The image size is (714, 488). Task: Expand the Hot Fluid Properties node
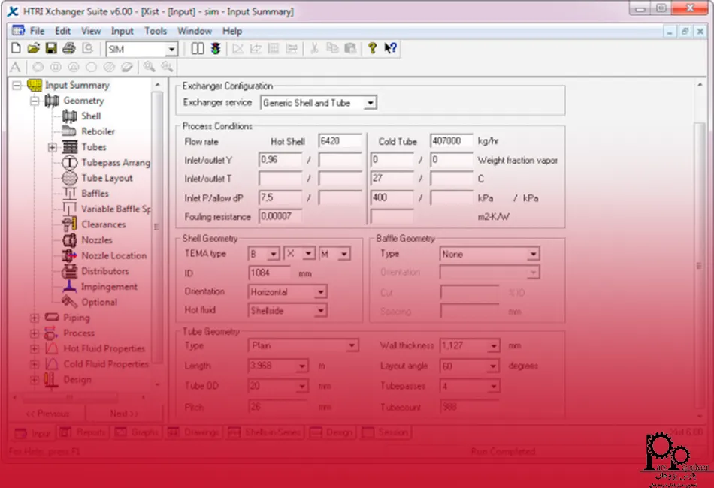pos(34,348)
